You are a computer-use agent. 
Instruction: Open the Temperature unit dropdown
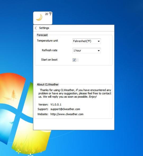coord(87,41)
